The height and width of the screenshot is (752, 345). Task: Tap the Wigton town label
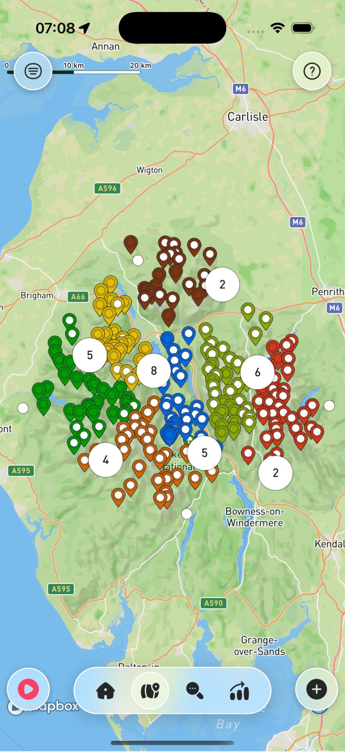tap(150, 170)
